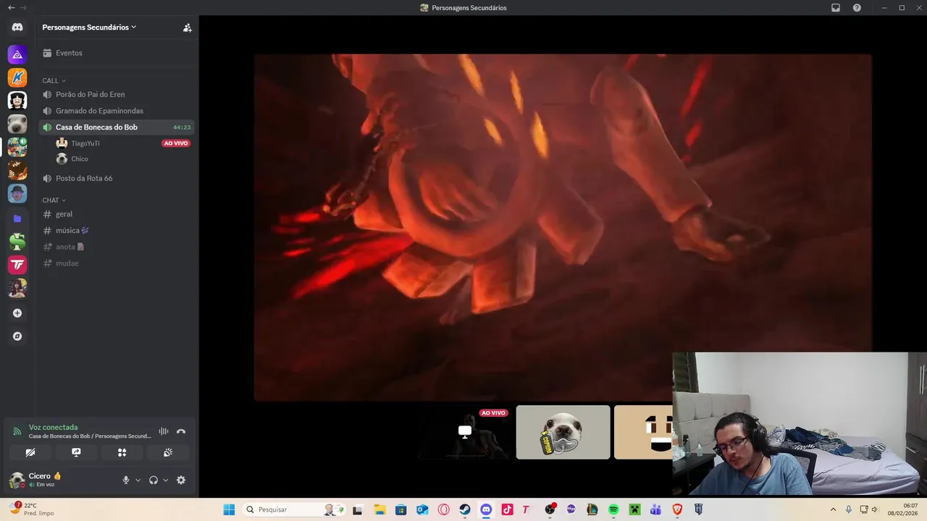
Task: Select the Casa de Bonecas do Bob channel
Action: click(x=116, y=127)
